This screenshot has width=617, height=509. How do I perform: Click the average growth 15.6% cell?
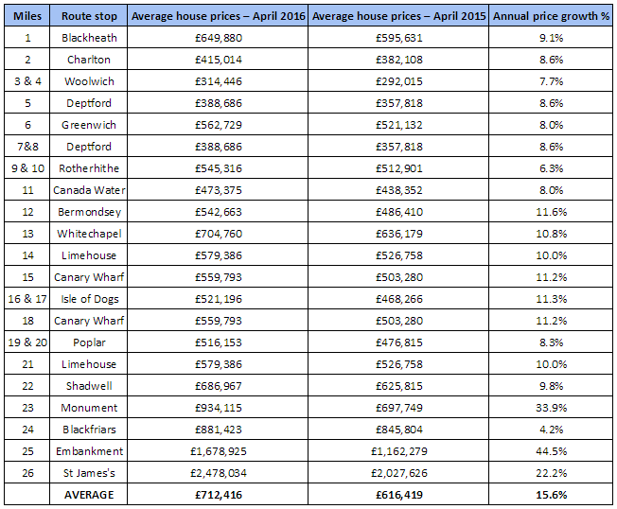(x=551, y=495)
